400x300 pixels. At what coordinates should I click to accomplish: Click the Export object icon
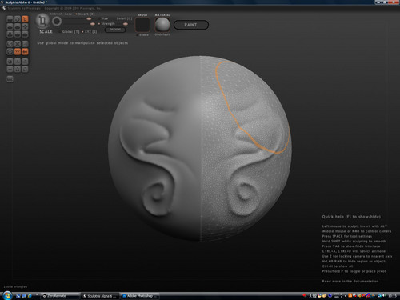25,69
